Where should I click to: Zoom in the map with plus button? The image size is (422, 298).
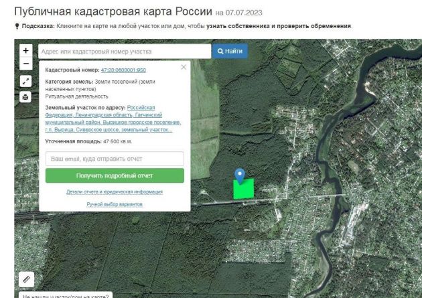pos(26,51)
